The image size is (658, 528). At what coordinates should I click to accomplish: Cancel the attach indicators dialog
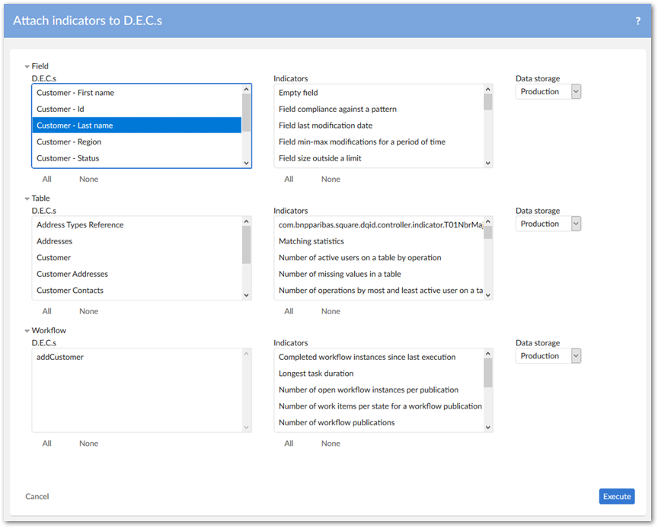tap(37, 497)
